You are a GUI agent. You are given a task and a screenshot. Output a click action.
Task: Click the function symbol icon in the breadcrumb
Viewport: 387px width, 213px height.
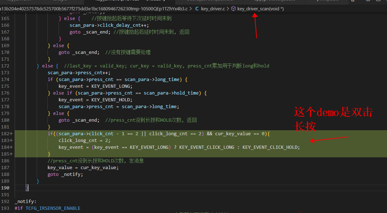pyautogui.click(x=233, y=9)
